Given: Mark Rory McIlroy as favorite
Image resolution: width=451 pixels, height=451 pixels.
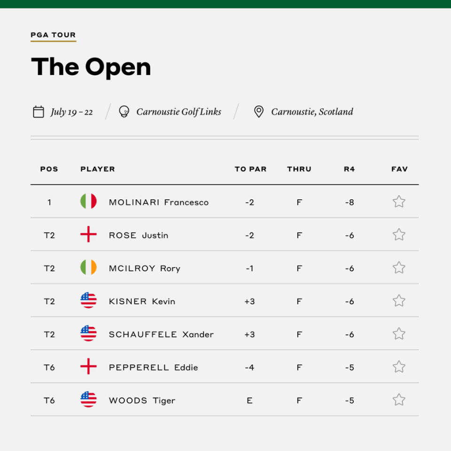Looking at the screenshot, I should (399, 268).
